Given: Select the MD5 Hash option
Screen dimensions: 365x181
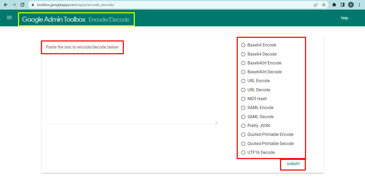Looking at the screenshot, I should click(x=243, y=99).
